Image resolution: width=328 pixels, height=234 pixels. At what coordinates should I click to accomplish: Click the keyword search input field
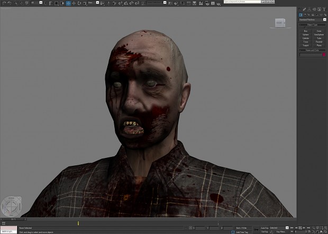click(242, 2)
